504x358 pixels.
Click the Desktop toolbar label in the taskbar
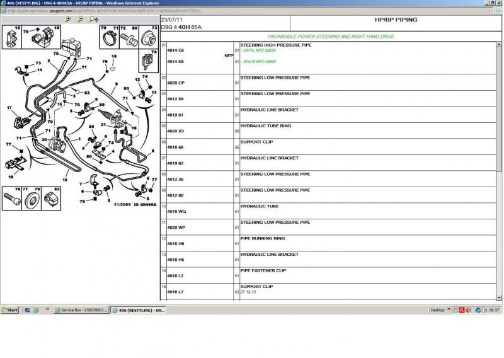tap(437, 310)
